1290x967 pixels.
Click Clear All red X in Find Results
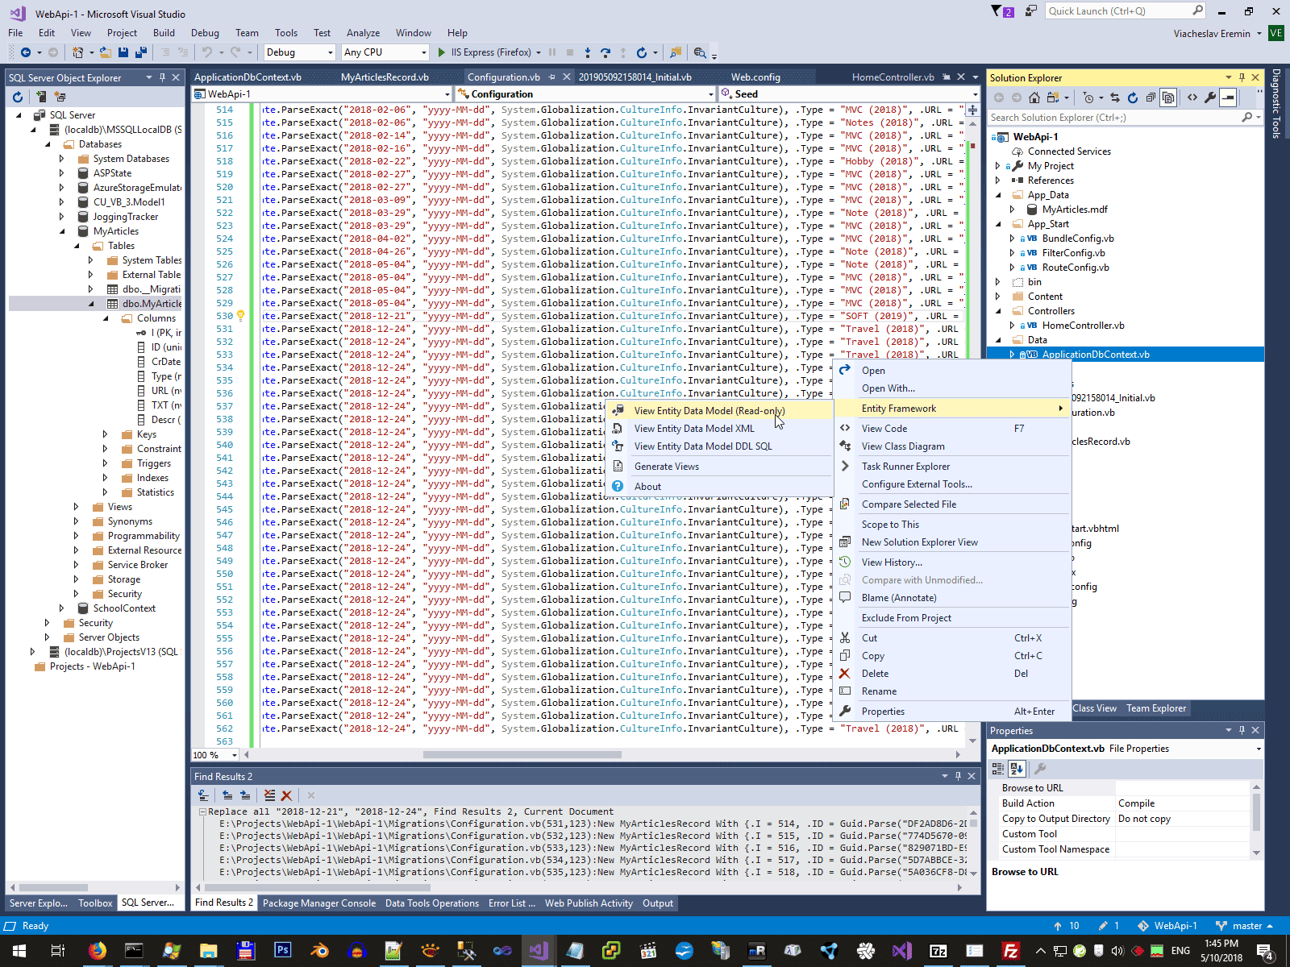tap(286, 795)
